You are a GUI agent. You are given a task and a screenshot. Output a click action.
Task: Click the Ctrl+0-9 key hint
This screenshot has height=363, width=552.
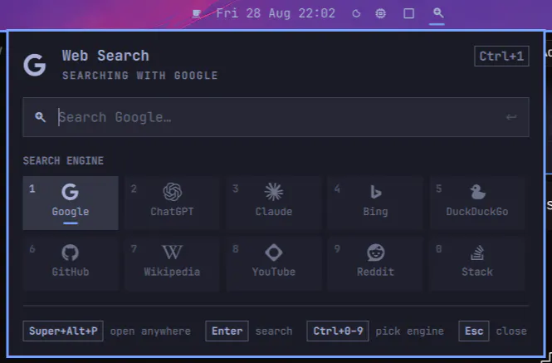pyautogui.click(x=338, y=331)
